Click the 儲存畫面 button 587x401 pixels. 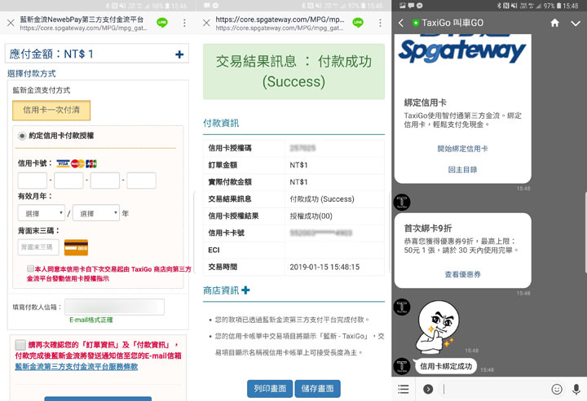(317, 389)
